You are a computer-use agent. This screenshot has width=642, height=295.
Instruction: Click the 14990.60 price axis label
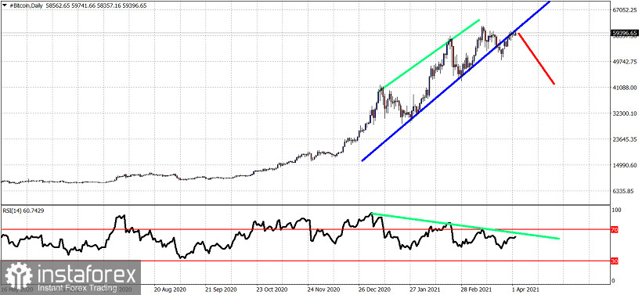coord(625,165)
